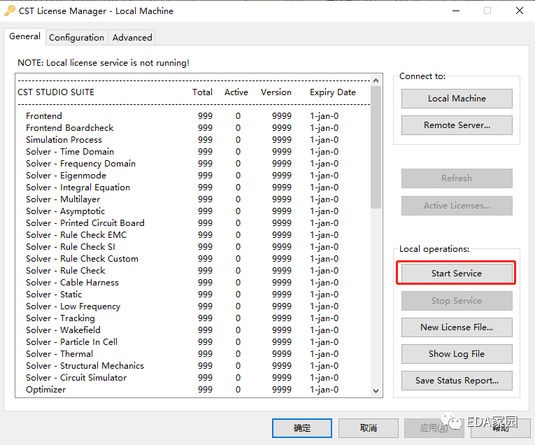This screenshot has height=445, width=535.
Task: Minimize the License Manager window
Action: [x=456, y=10]
